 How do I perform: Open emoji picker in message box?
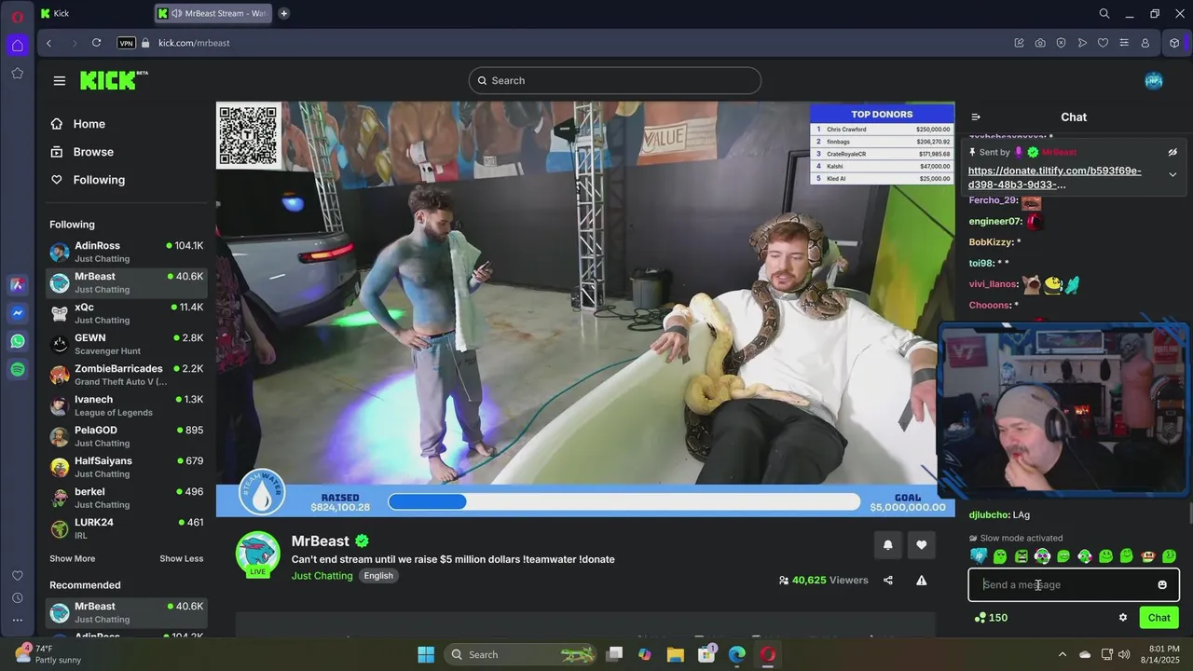click(1162, 584)
